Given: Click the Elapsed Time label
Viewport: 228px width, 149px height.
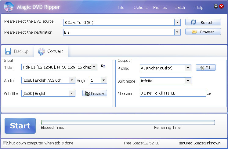Looking at the screenshot, I should 52,128.
